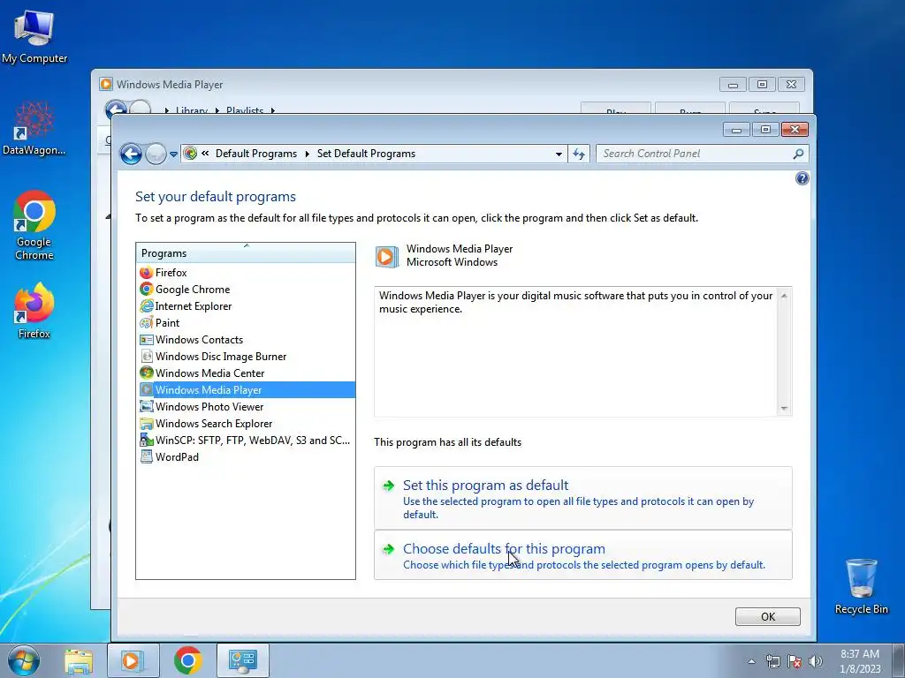Select the Firefox icon in Programs list

pyautogui.click(x=147, y=272)
